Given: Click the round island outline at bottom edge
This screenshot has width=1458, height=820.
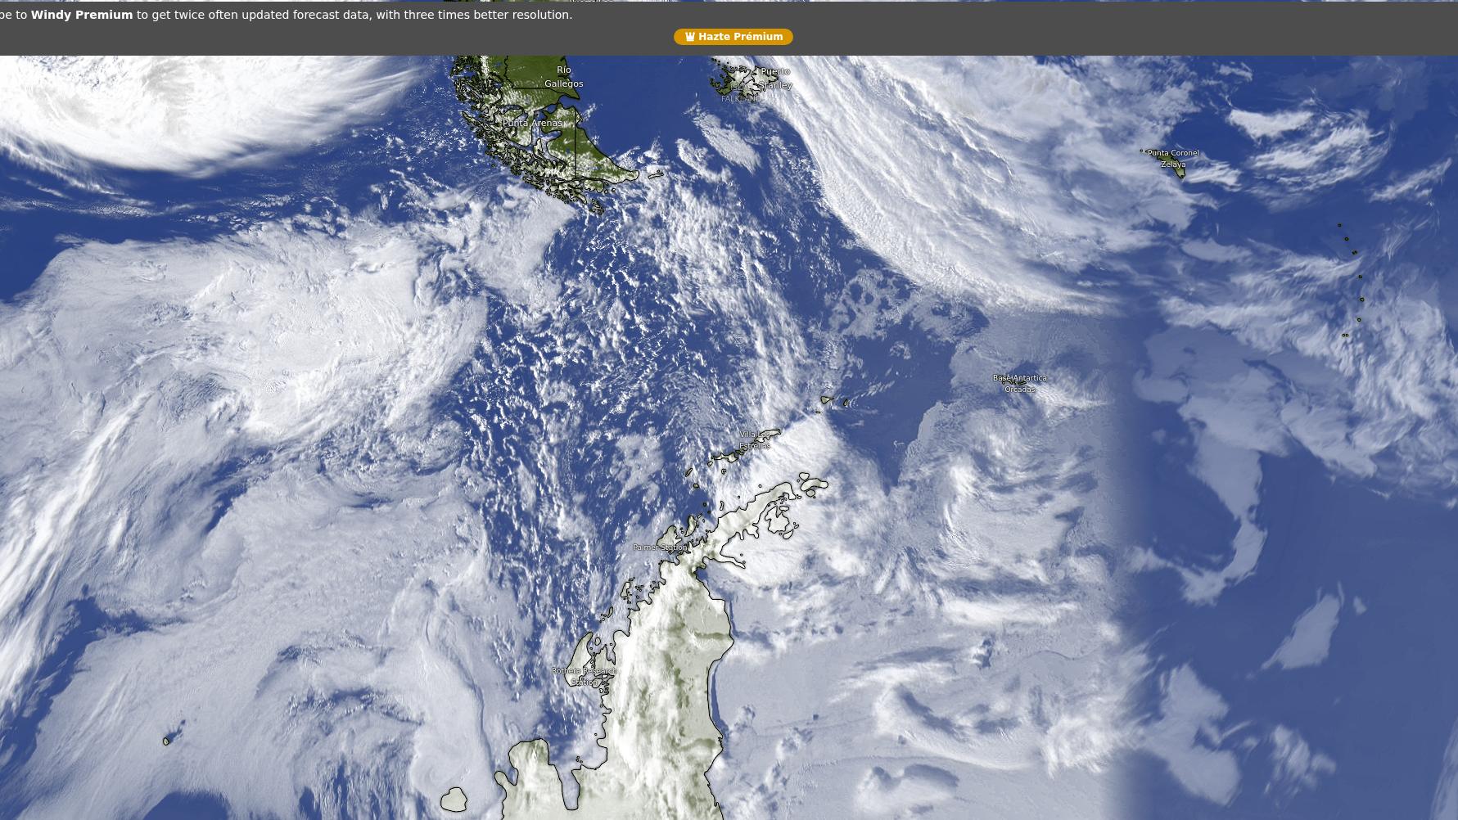Looking at the screenshot, I should click(x=454, y=800).
